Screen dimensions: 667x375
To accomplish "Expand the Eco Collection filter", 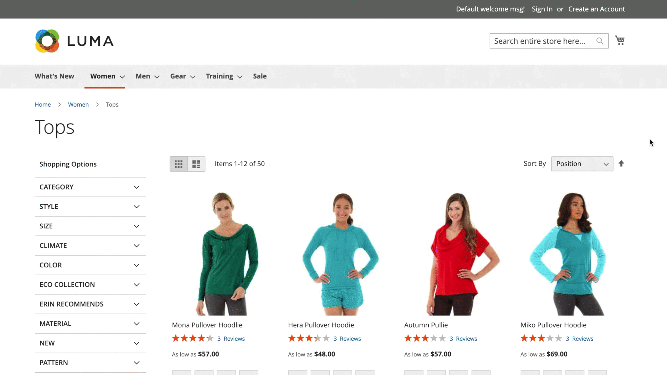I will point(90,285).
